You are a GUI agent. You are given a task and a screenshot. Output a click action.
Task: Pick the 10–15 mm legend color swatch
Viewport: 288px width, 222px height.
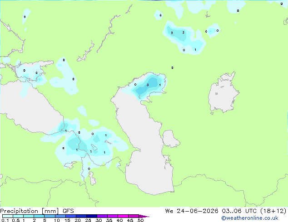pyautogui.click(x=60, y=216)
